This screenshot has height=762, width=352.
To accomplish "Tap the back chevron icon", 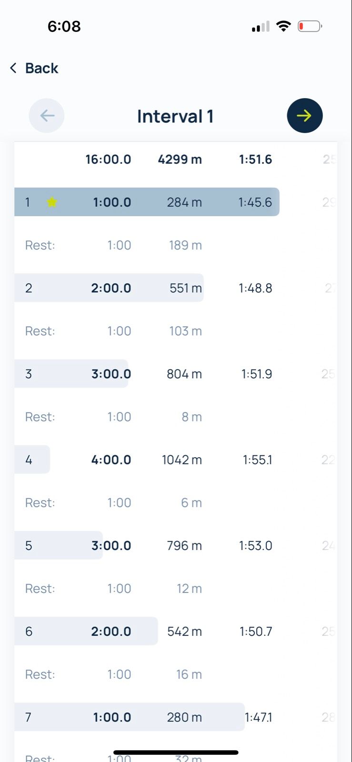I will coord(13,68).
